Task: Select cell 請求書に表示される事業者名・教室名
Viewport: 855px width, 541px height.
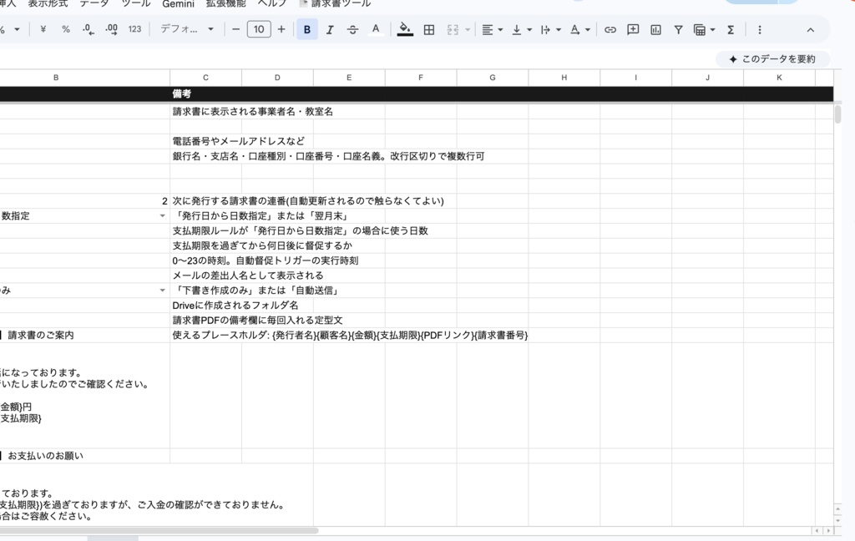Action: click(205, 111)
